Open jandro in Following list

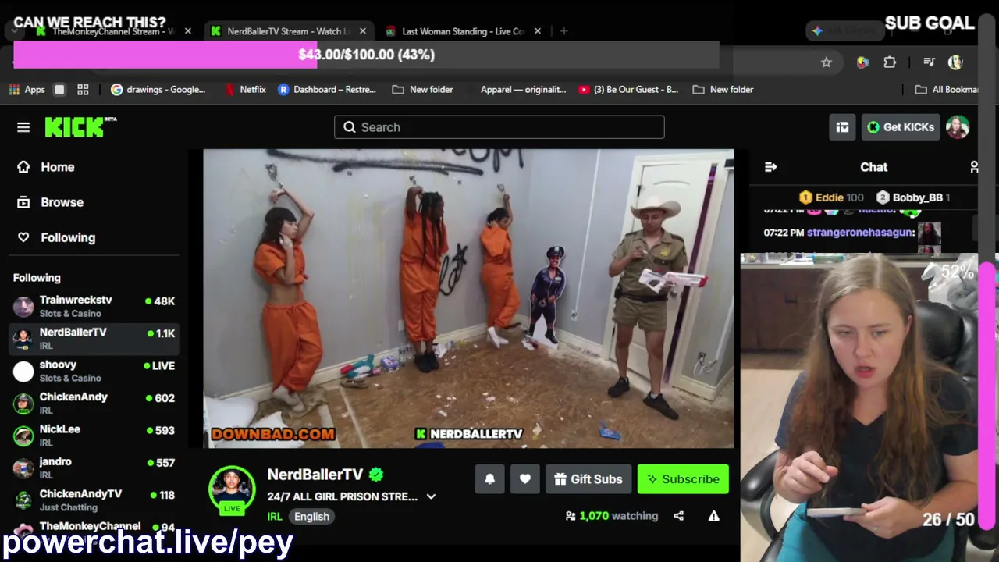click(x=94, y=468)
